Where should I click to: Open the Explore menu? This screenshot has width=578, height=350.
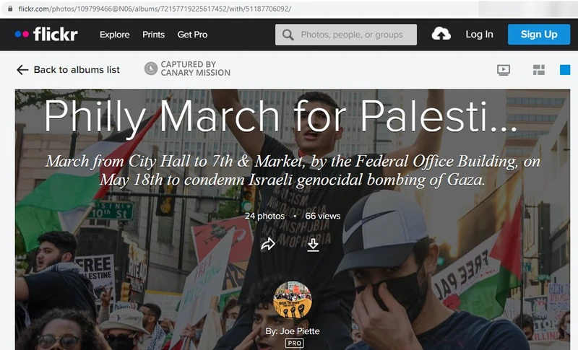pyautogui.click(x=115, y=35)
